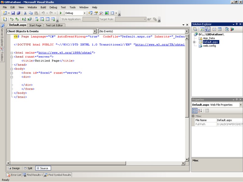Expand the Default.aspx tree node

(x=194, y=42)
